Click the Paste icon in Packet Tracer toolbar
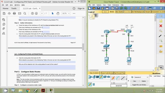Image resolution: width=165 pixels, height=93 pixels. pos(117,8)
